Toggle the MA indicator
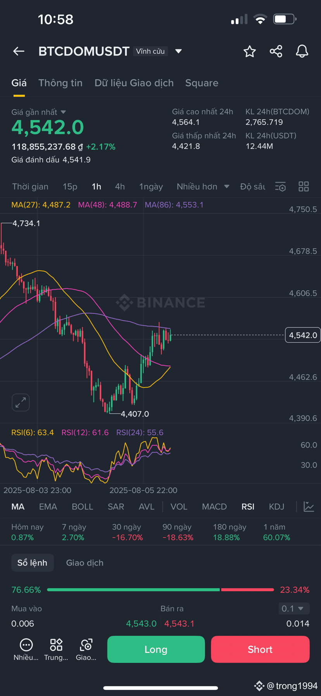This screenshot has width=321, height=696. point(18,506)
